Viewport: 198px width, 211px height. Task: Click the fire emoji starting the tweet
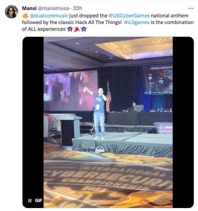tap(25, 16)
